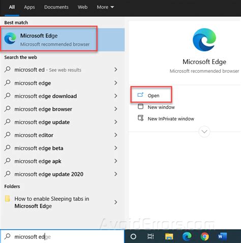This screenshot has width=241, height=243.
Task: Switch to the Apps tab
Action: click(x=29, y=7)
